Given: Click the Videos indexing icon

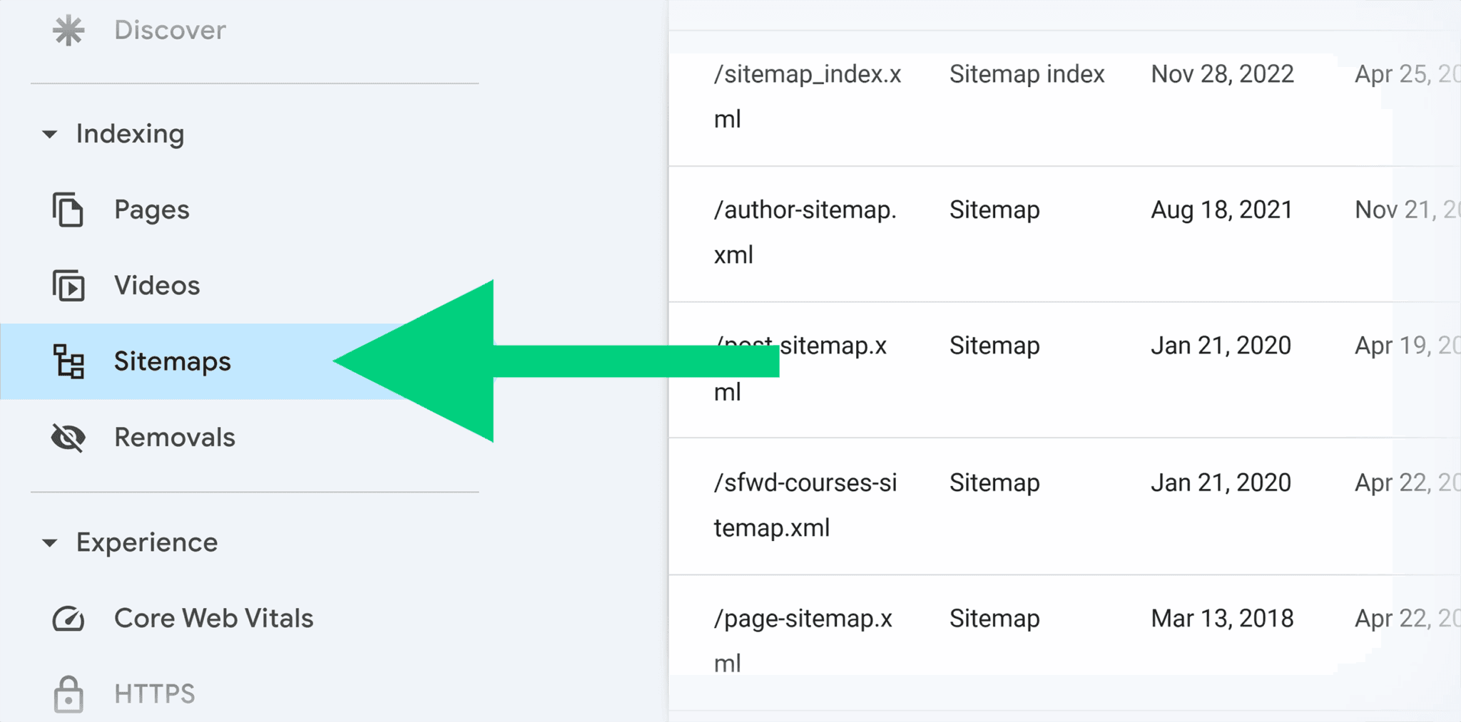Looking at the screenshot, I should tap(68, 285).
